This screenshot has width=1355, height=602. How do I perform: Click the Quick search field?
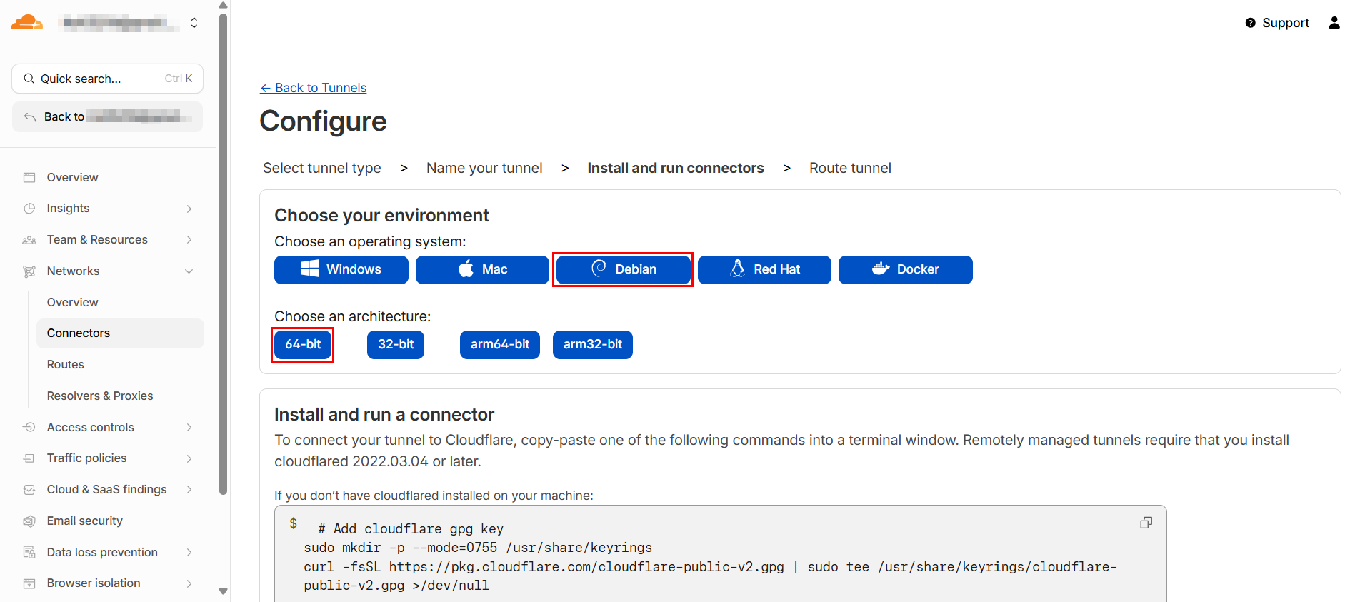pos(108,79)
